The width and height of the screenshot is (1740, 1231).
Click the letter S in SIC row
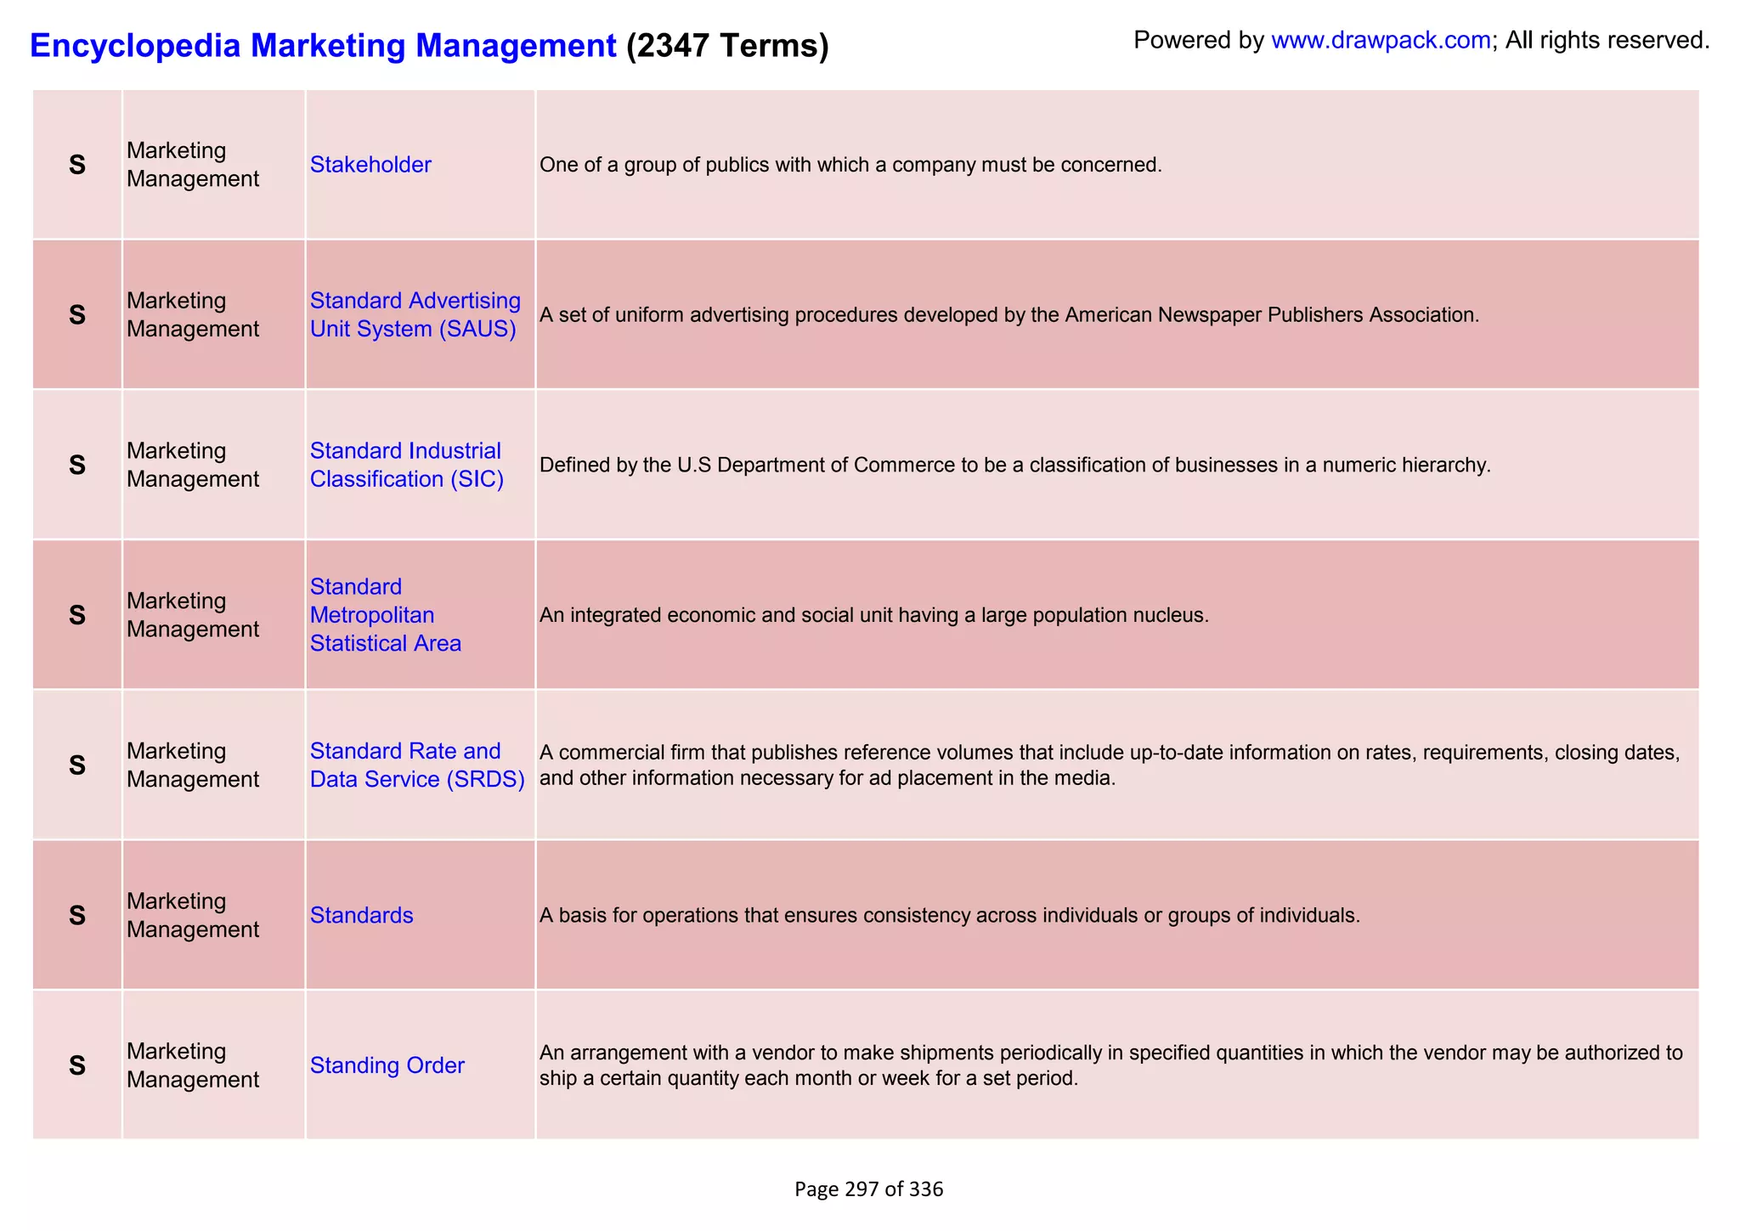pos(77,465)
